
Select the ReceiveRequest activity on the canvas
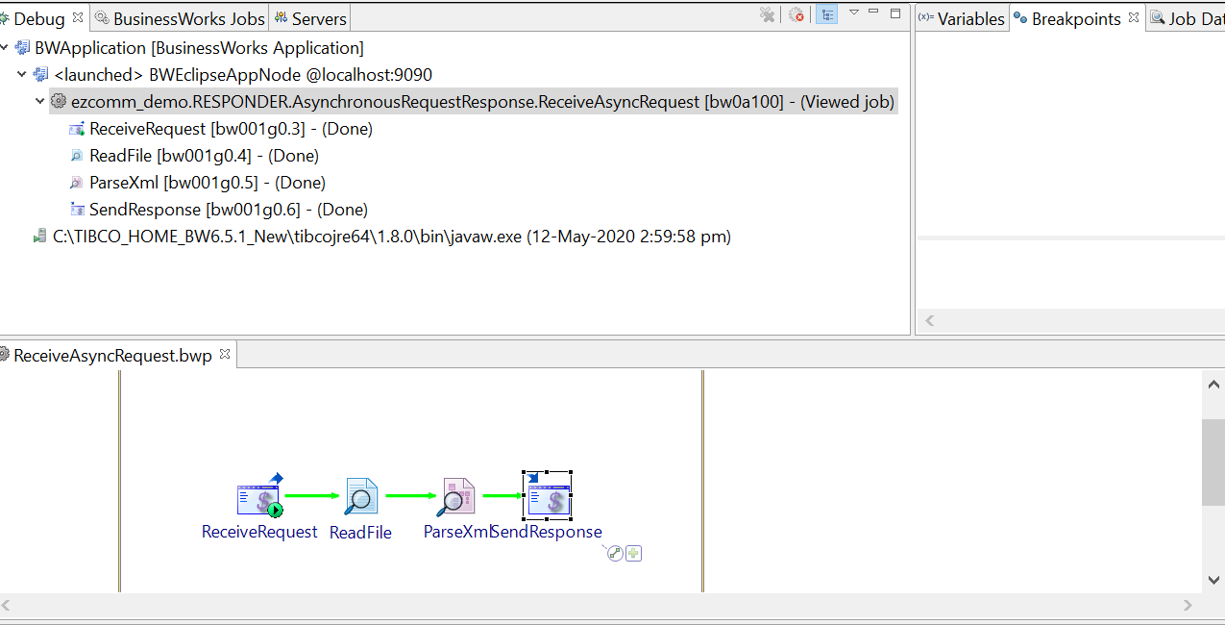click(260, 496)
